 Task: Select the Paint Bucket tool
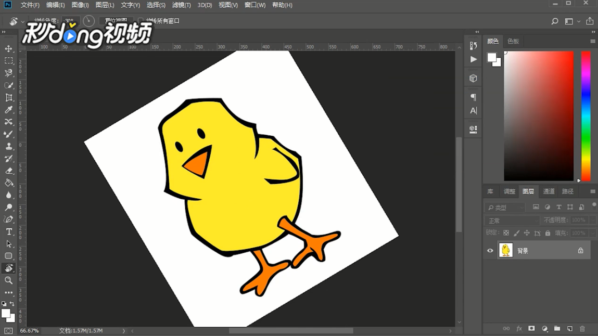[x=9, y=183]
